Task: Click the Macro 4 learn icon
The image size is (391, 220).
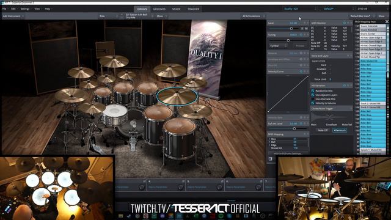Action: pos(183,182)
